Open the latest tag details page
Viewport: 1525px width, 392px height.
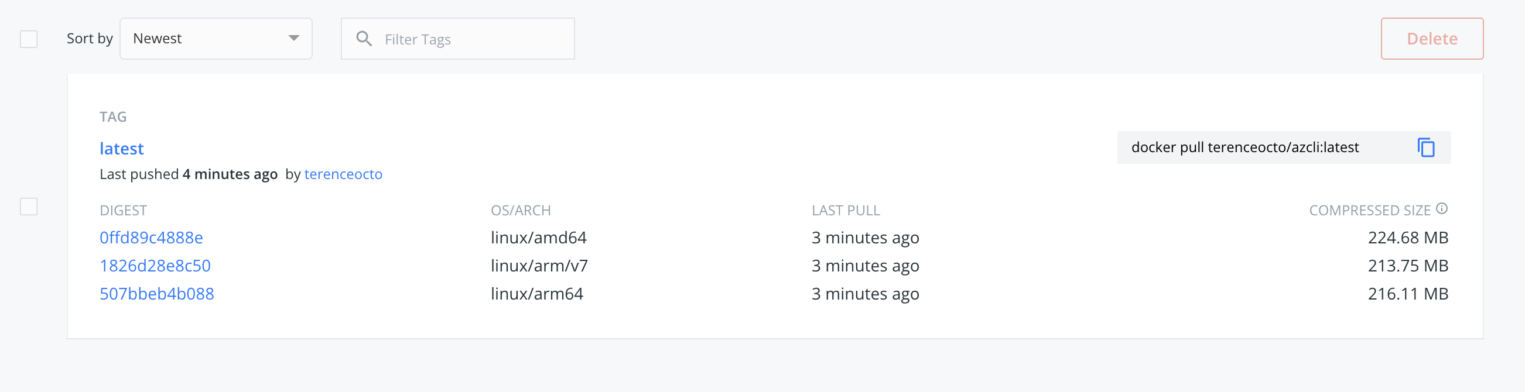point(121,149)
